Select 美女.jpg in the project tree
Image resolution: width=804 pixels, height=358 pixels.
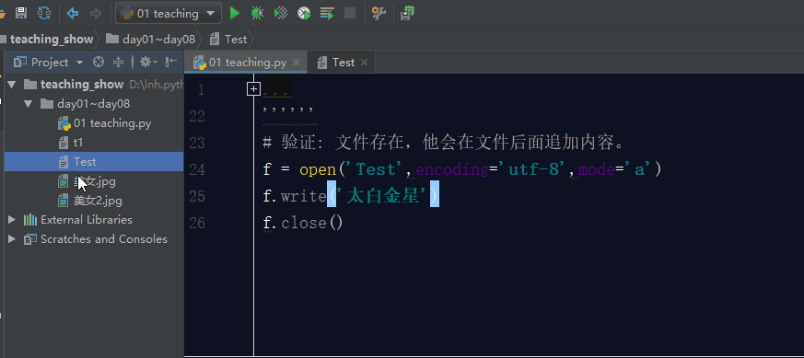coord(94,181)
